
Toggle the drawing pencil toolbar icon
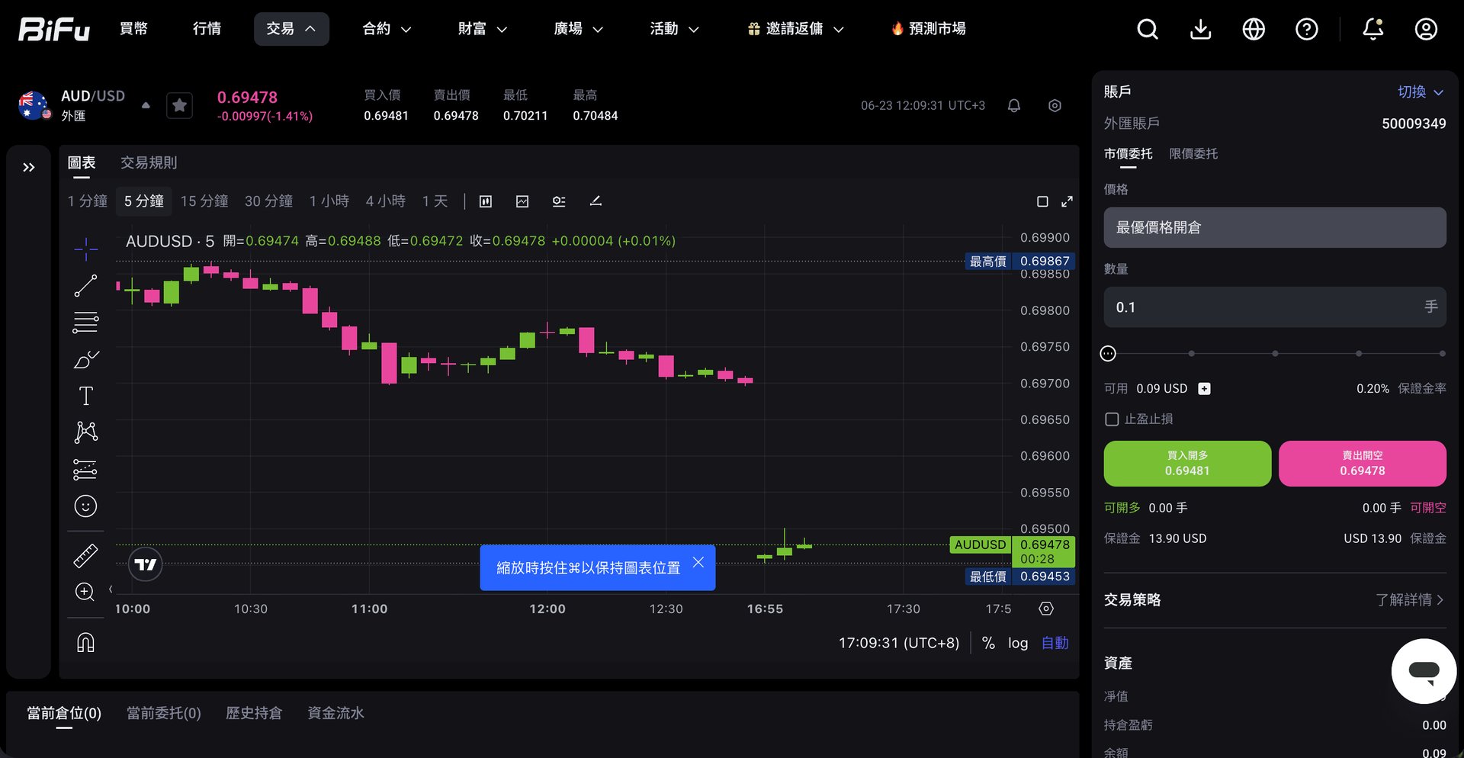click(596, 201)
